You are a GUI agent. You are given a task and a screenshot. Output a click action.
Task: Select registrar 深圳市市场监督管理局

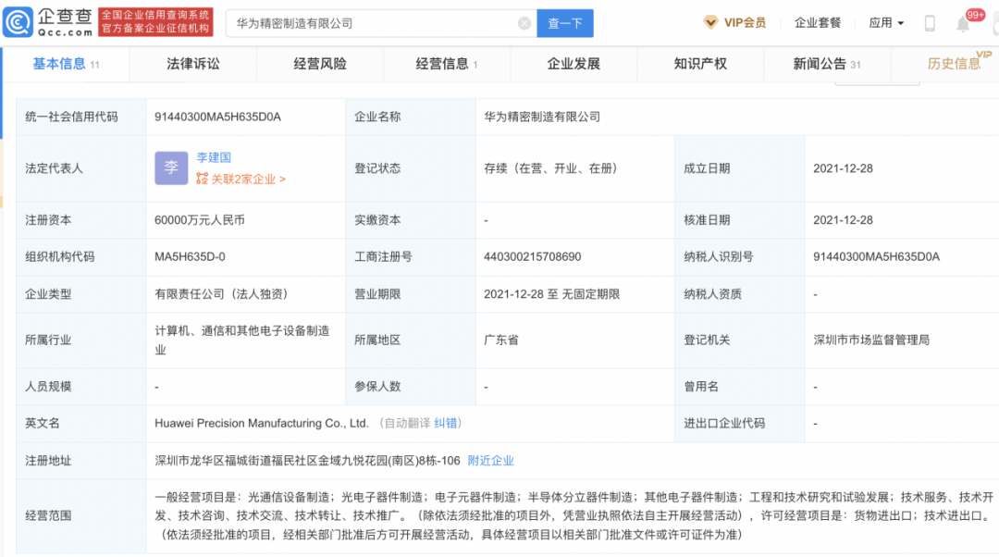click(871, 340)
